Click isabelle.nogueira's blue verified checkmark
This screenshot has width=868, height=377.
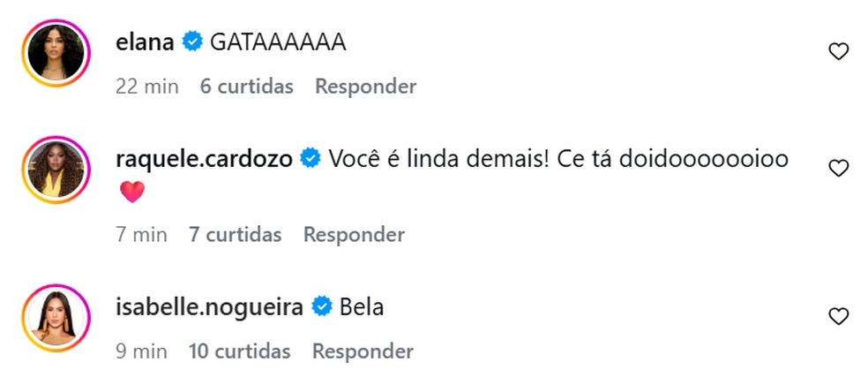(322, 307)
